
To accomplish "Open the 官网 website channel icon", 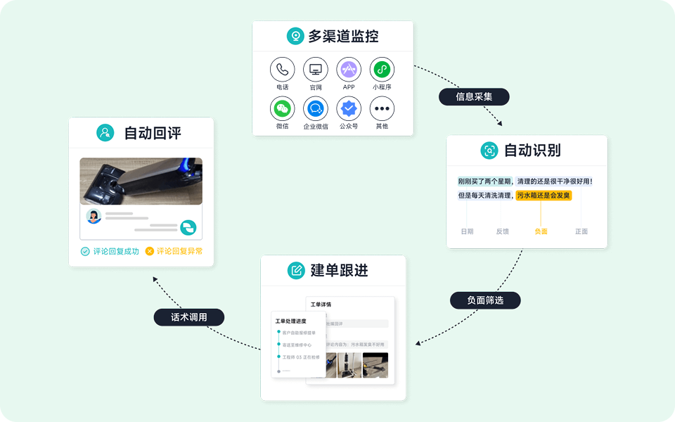I will (x=315, y=70).
